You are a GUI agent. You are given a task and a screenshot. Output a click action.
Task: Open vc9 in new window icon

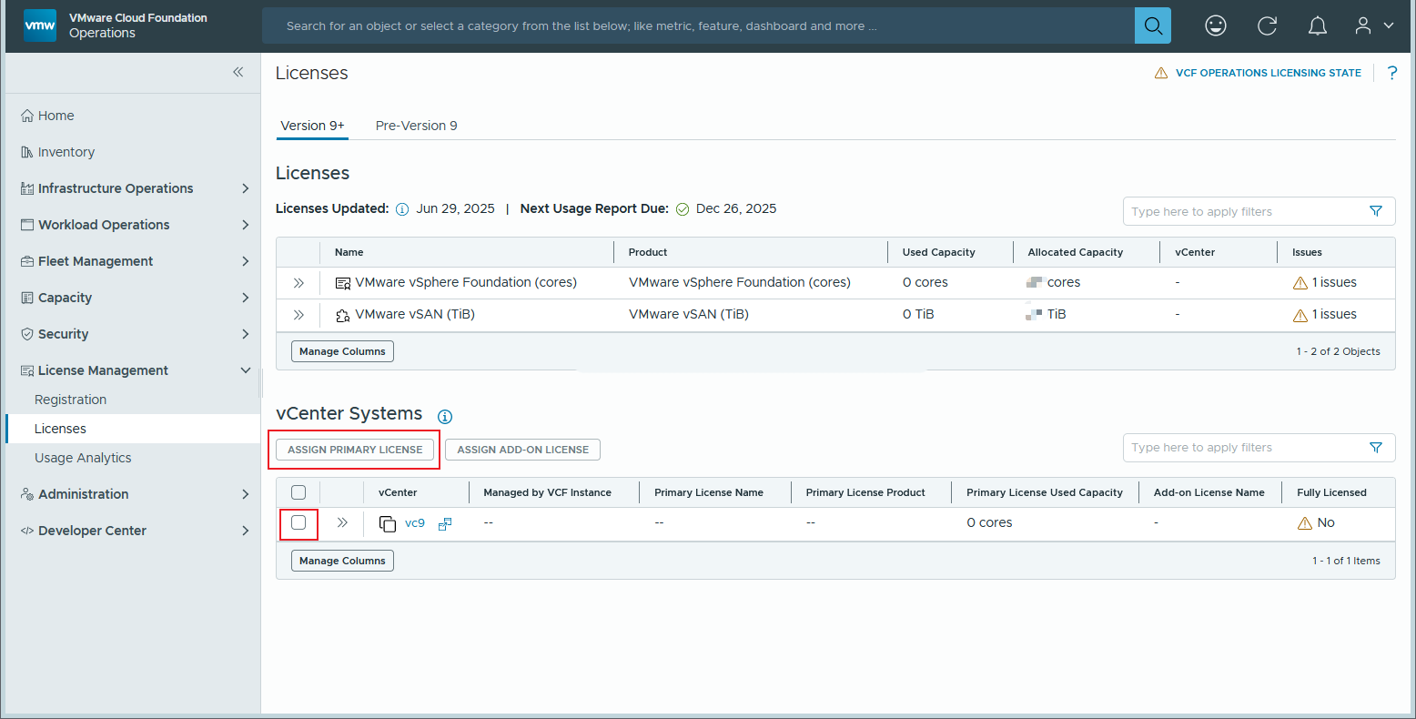[445, 523]
